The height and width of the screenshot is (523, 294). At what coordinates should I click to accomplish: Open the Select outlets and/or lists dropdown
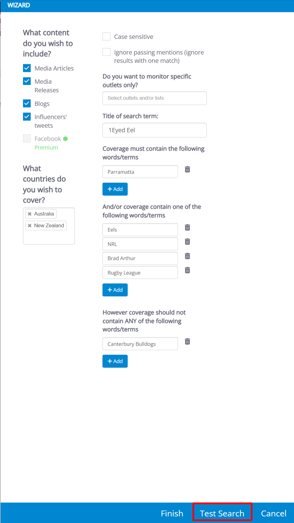[154, 98]
